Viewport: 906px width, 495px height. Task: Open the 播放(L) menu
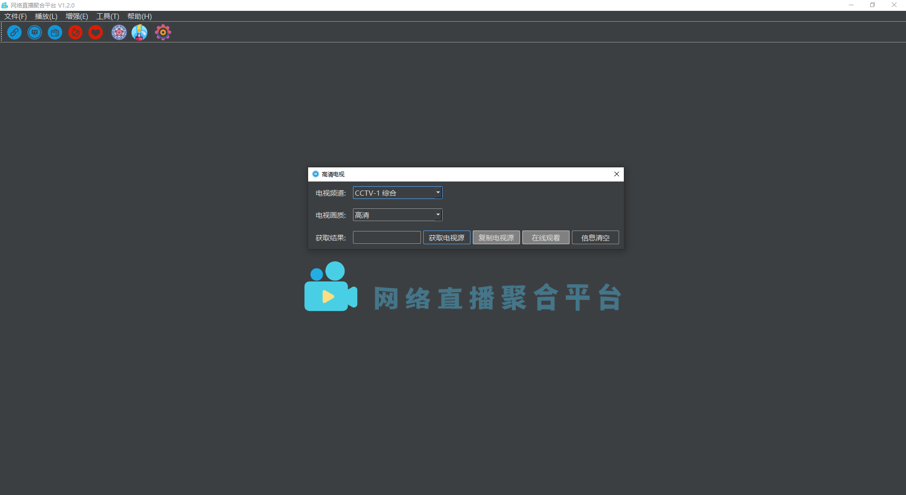click(x=46, y=16)
